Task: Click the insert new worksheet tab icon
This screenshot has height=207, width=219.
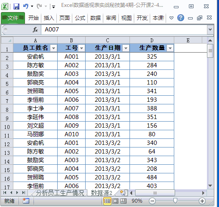Action: (122, 193)
